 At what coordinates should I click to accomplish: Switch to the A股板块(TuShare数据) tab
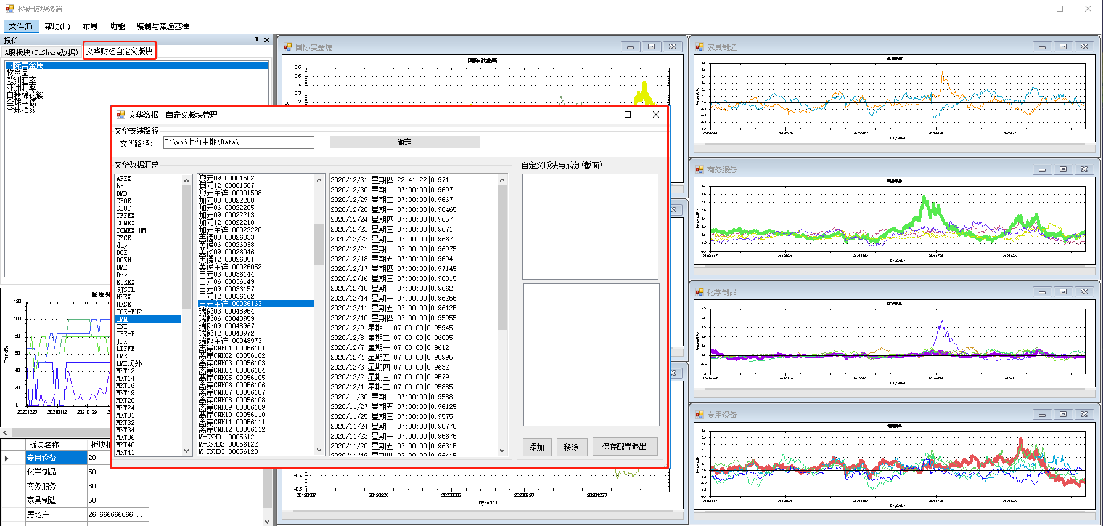(x=41, y=52)
